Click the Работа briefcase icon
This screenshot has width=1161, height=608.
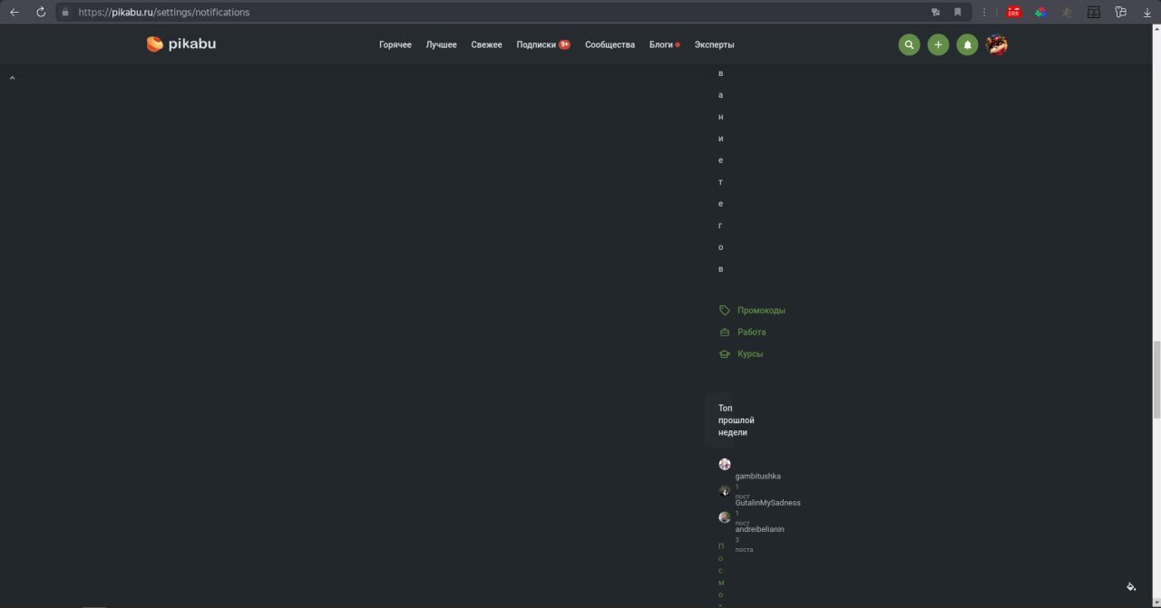click(724, 332)
